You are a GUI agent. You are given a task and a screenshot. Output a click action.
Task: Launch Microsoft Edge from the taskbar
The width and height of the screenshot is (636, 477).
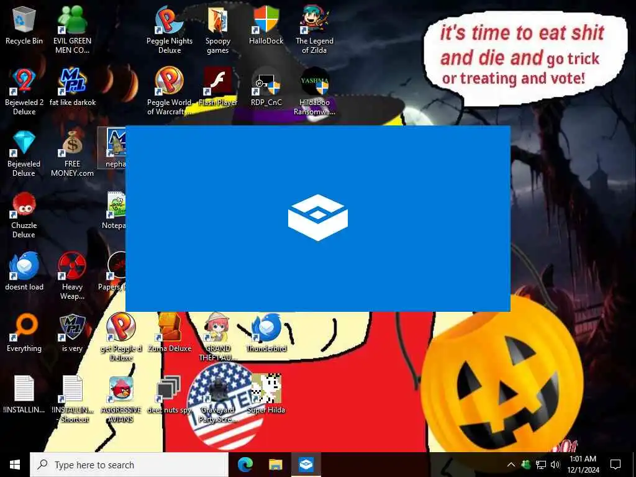pyautogui.click(x=245, y=465)
